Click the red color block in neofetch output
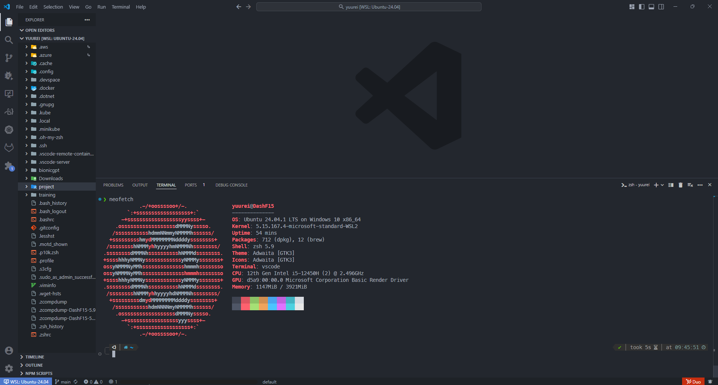The image size is (718, 385). point(245,300)
